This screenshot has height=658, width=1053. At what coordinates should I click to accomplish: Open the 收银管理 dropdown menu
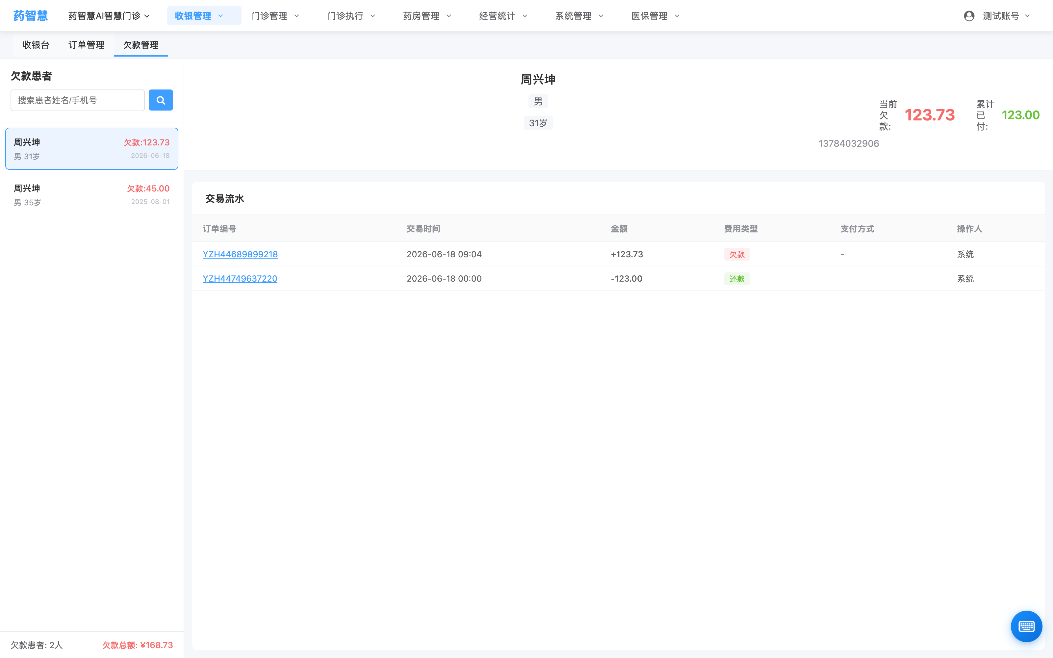pyautogui.click(x=204, y=16)
